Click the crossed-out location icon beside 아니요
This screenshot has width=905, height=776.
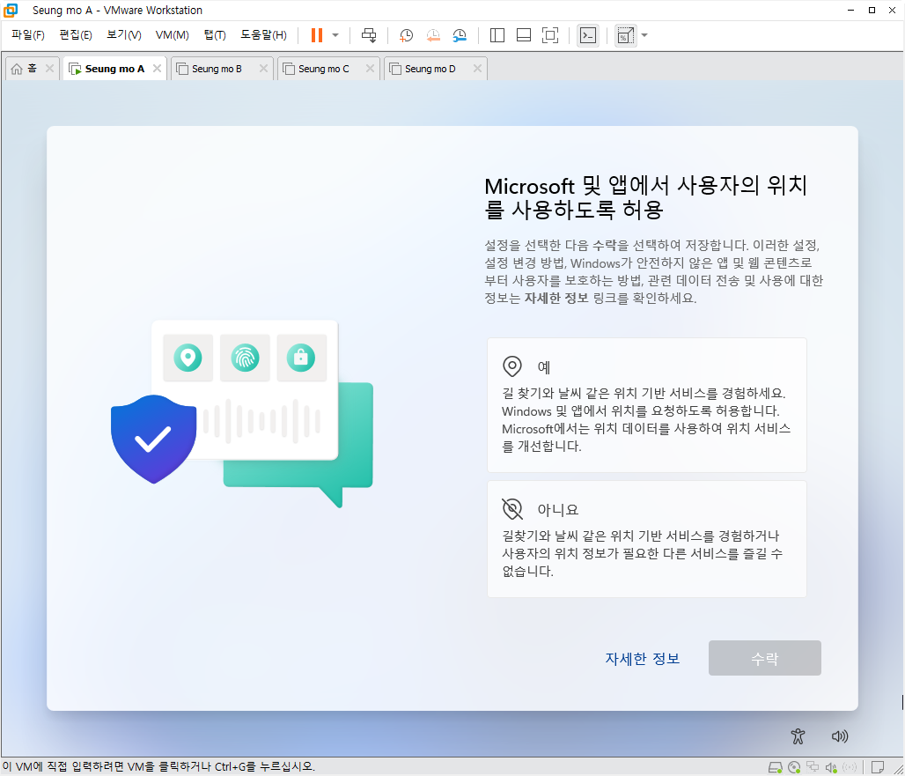click(512, 509)
